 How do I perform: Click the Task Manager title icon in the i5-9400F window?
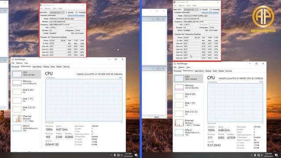pos(175,64)
